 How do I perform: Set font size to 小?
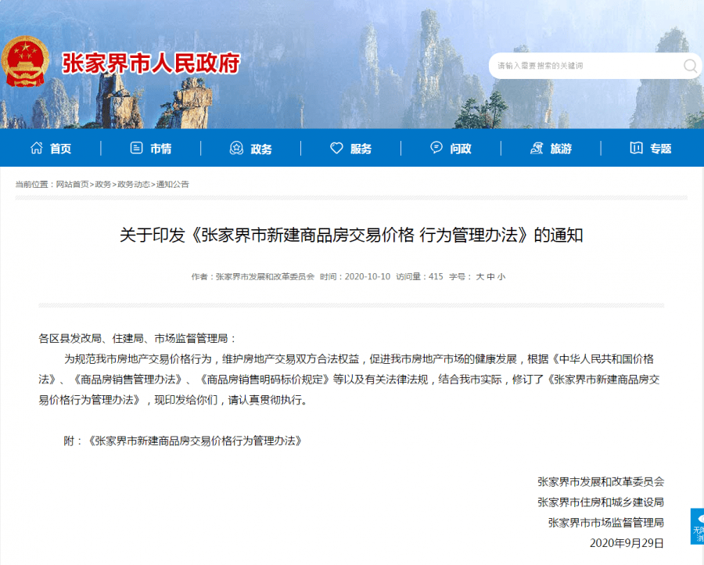(x=501, y=277)
